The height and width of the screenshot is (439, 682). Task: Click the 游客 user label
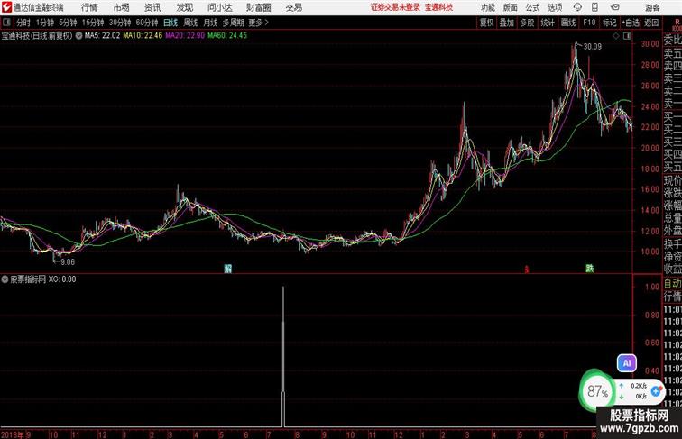(x=652, y=8)
